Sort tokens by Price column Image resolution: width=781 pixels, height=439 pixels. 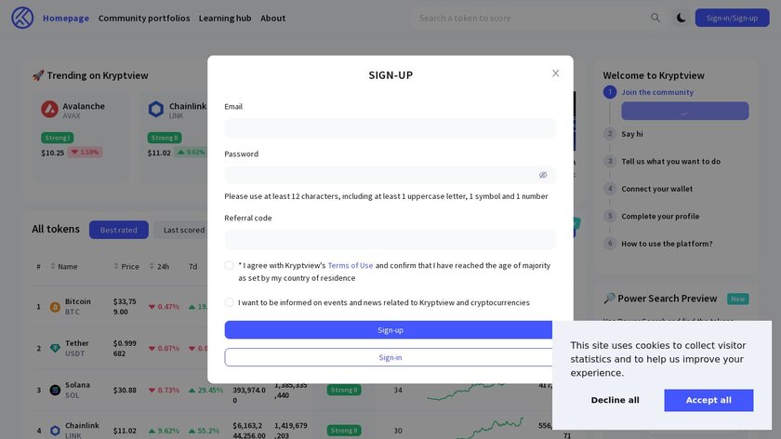click(x=129, y=267)
